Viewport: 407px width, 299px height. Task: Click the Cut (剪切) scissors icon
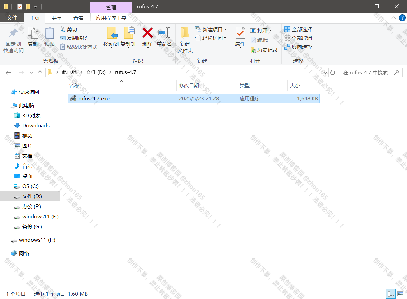pyautogui.click(x=63, y=30)
